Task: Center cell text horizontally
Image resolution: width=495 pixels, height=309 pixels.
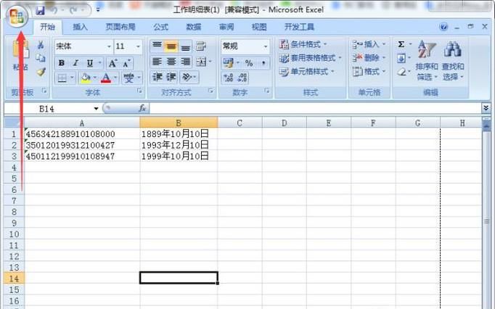Action: [x=171, y=62]
